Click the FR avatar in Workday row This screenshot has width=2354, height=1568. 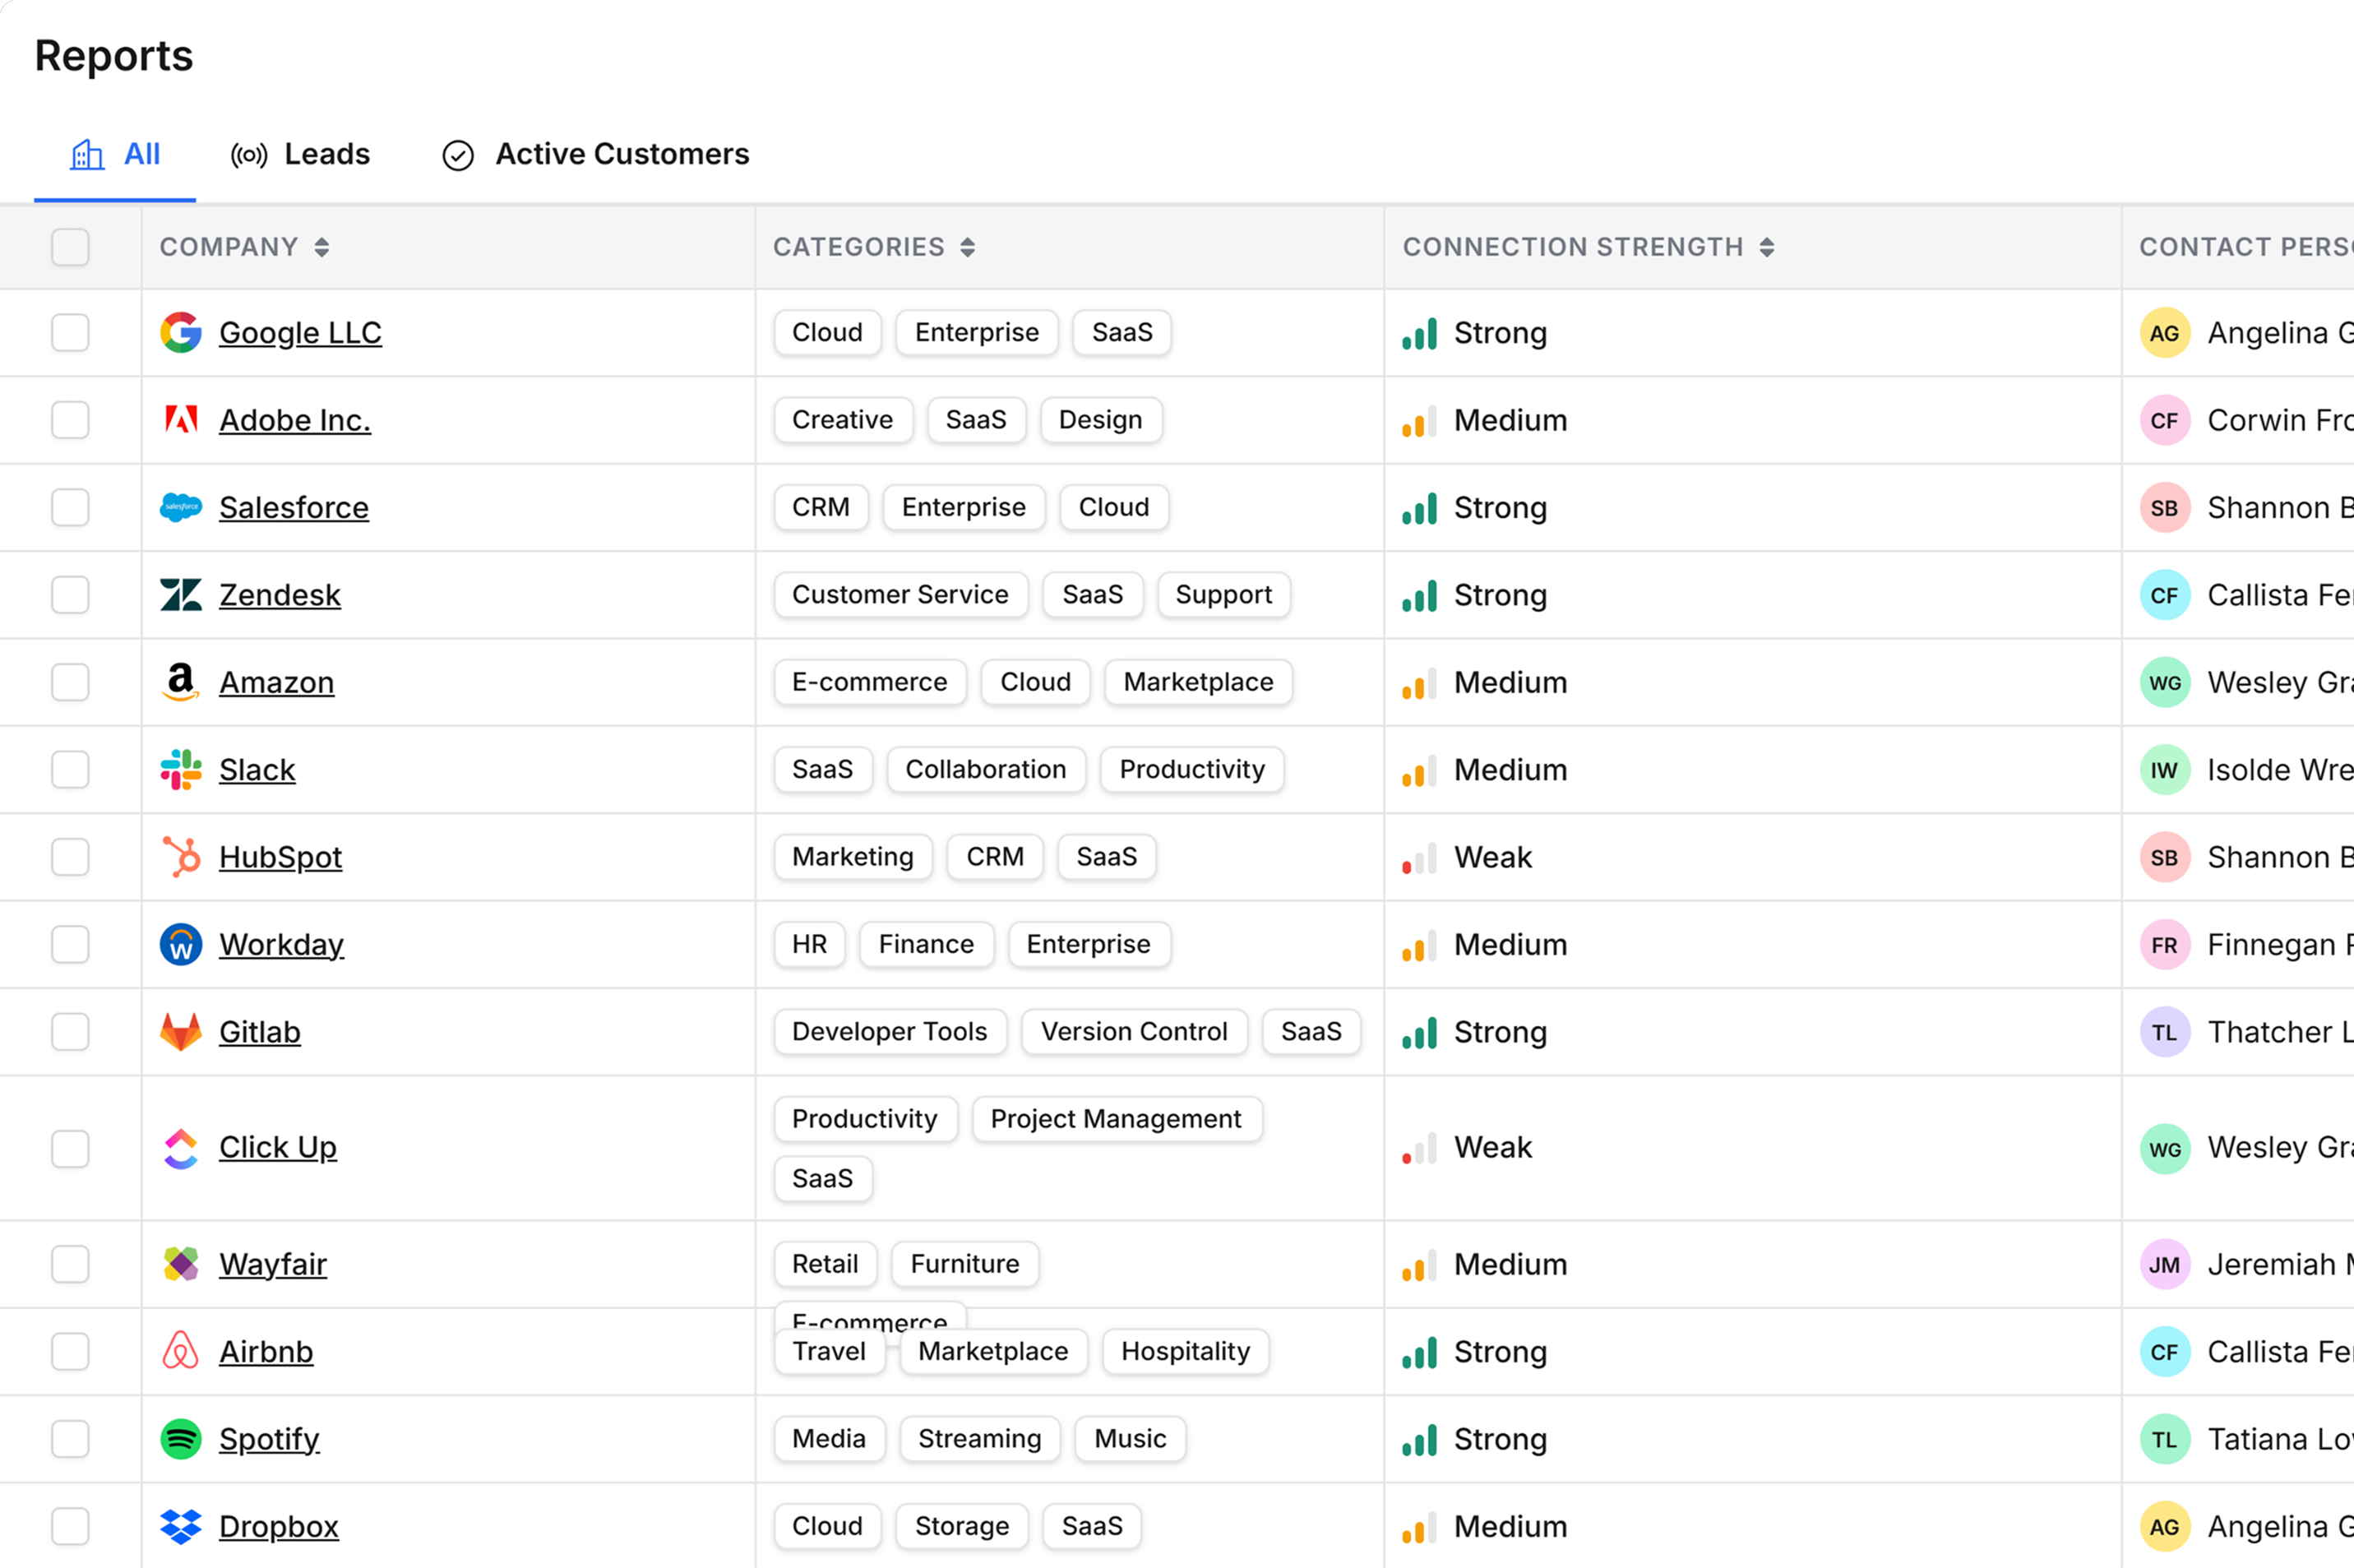point(2165,945)
